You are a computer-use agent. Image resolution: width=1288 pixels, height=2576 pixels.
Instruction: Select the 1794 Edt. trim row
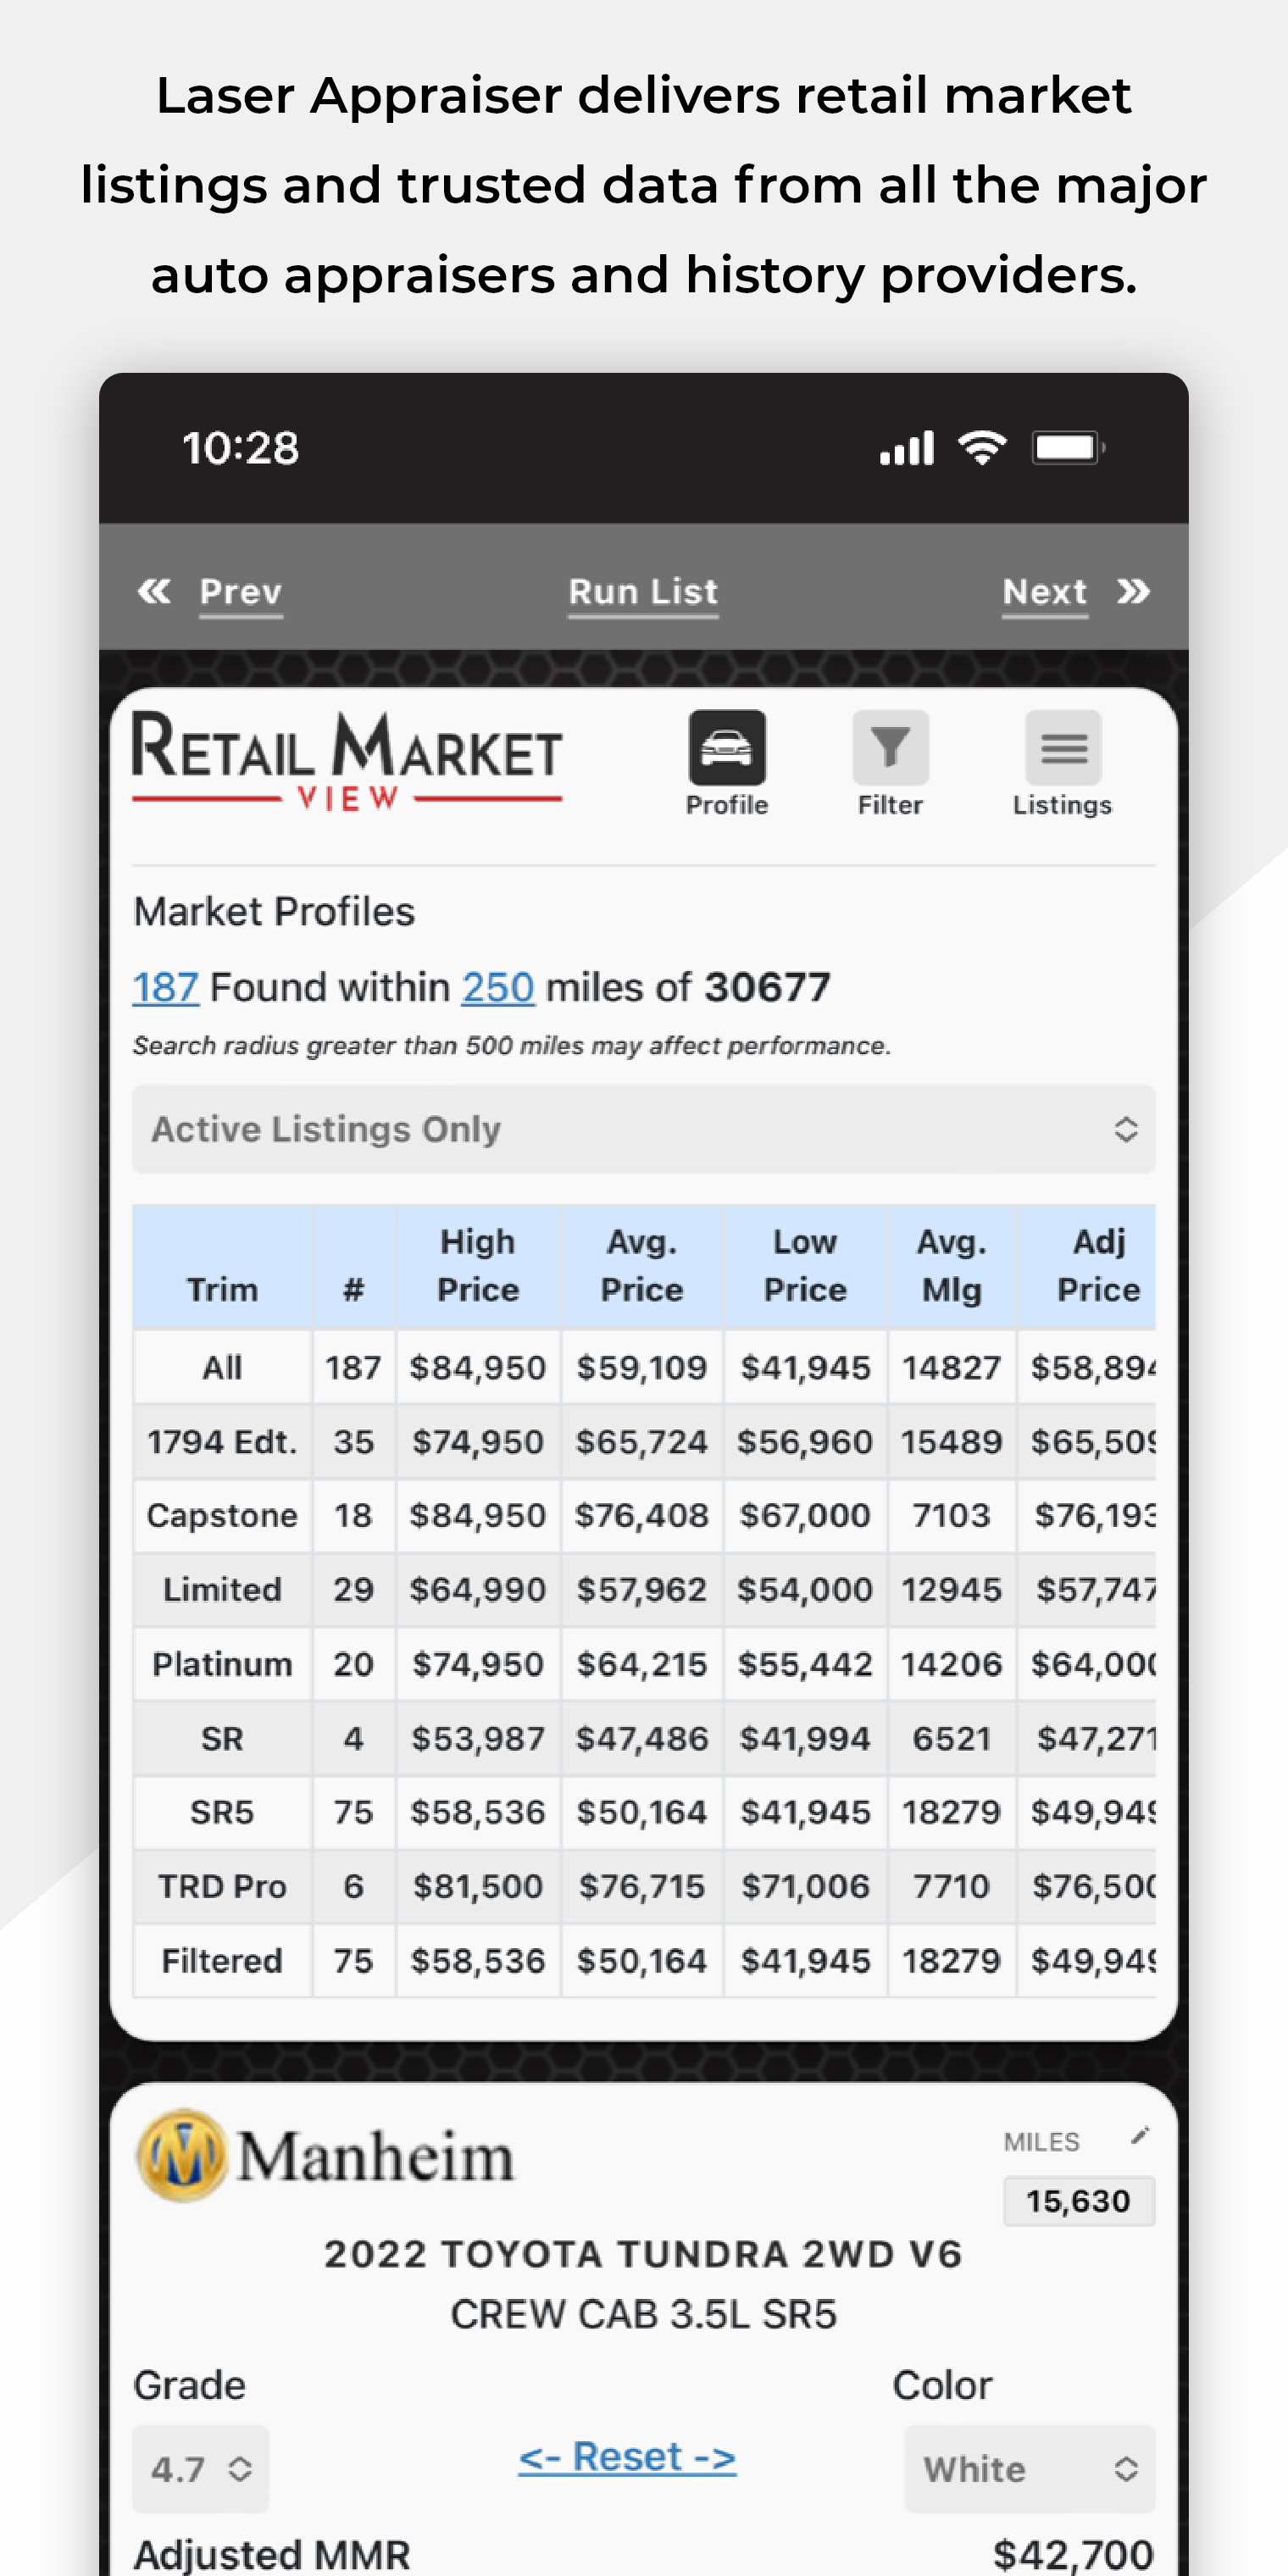(x=644, y=1441)
